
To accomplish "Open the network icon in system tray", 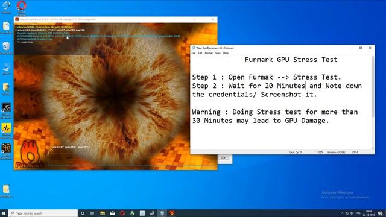I will [347, 213].
